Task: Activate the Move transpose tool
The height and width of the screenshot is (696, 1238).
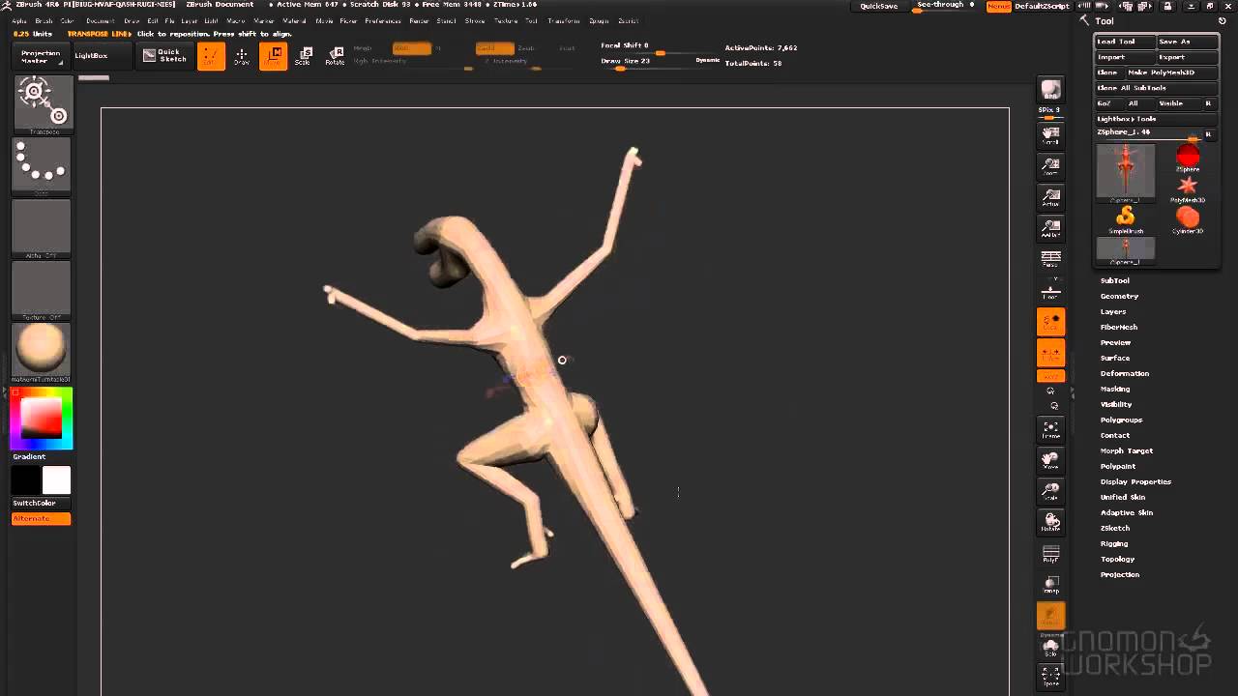Action: (274, 56)
